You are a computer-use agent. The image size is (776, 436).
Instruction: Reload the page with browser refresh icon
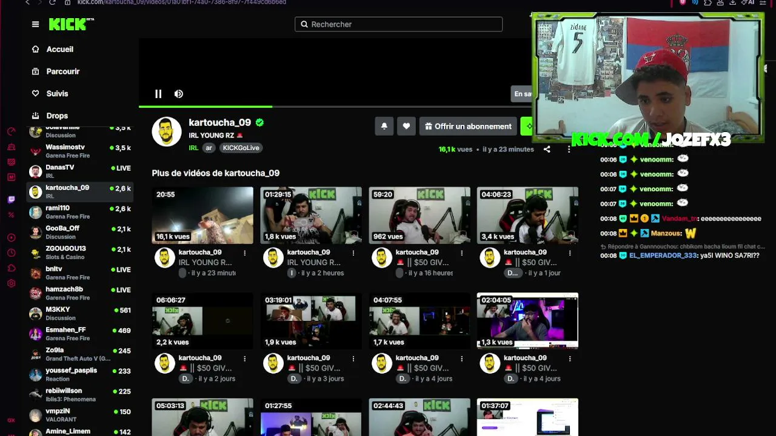53,2
